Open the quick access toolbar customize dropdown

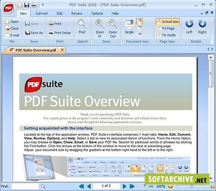pos(43,5)
